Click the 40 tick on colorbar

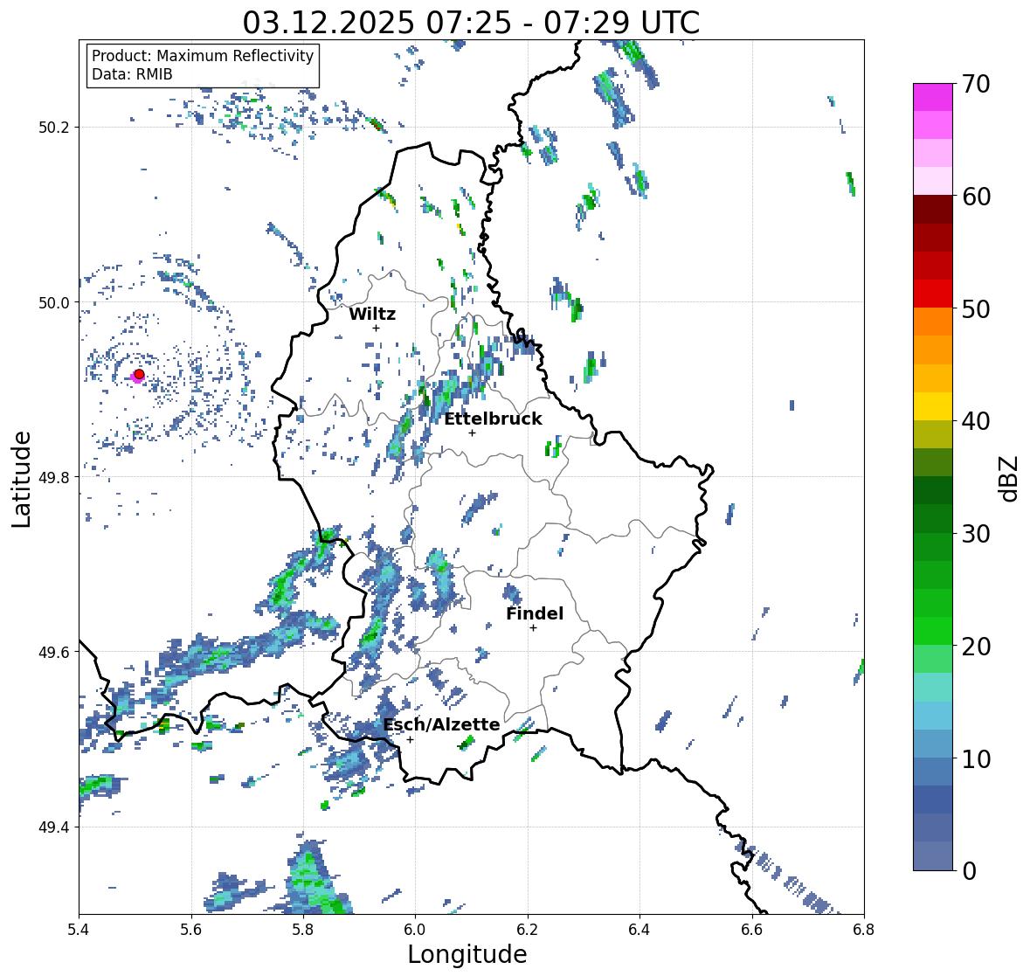pyautogui.click(x=976, y=421)
